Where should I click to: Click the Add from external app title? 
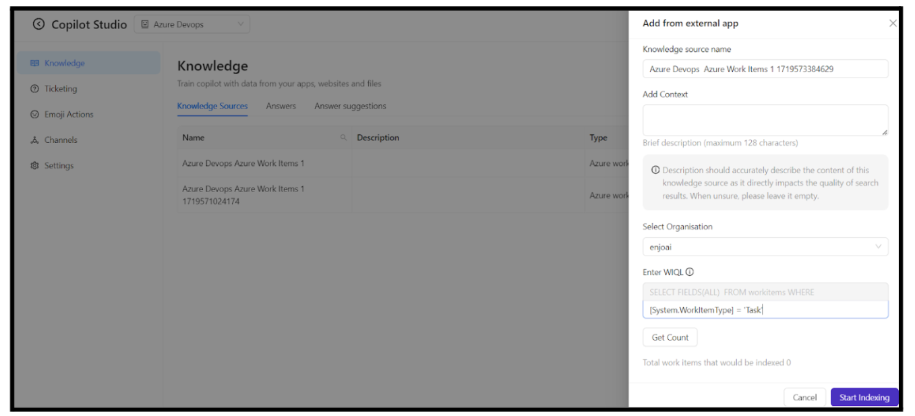point(690,24)
